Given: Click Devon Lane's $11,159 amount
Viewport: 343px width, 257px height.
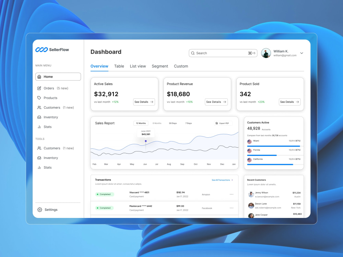Looking at the screenshot, I should point(297,204).
